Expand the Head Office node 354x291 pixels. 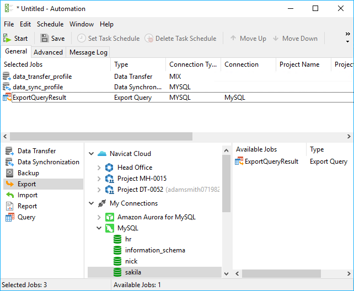99,168
